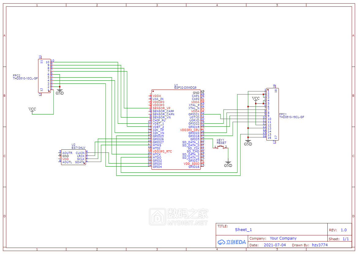Click the THD0510-10CL-GF part label
This screenshot has width=358, height=254.
25,79
